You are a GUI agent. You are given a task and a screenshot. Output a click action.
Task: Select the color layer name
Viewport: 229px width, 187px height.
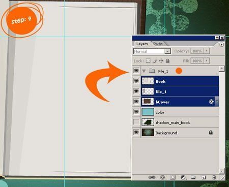click(x=160, y=112)
